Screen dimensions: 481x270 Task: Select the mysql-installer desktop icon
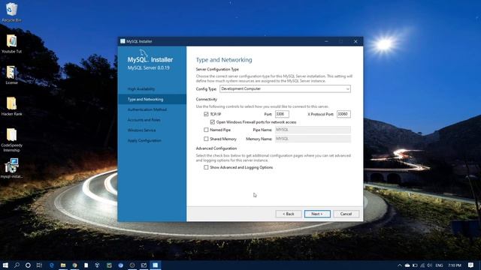[x=12, y=168]
